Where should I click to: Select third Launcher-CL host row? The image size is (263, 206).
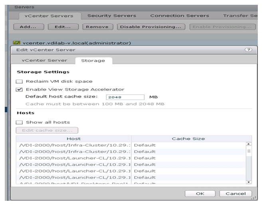(131, 171)
